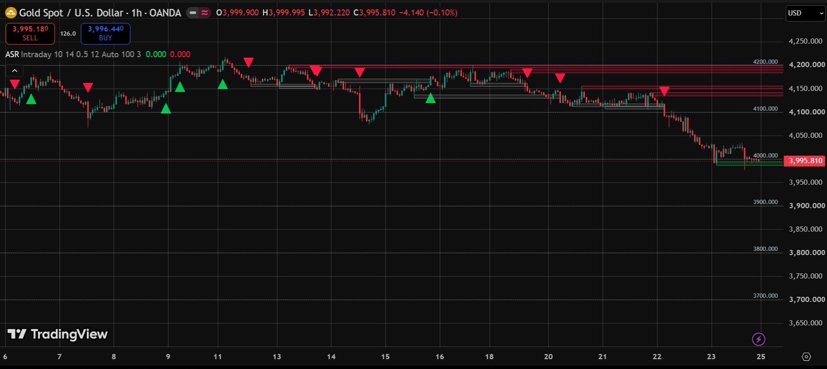Click the red 3,995.810 current price label
Screen dimensions: 827x369
805,161
